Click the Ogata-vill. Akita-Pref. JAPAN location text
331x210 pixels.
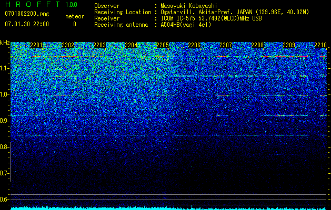(x=235, y=12)
